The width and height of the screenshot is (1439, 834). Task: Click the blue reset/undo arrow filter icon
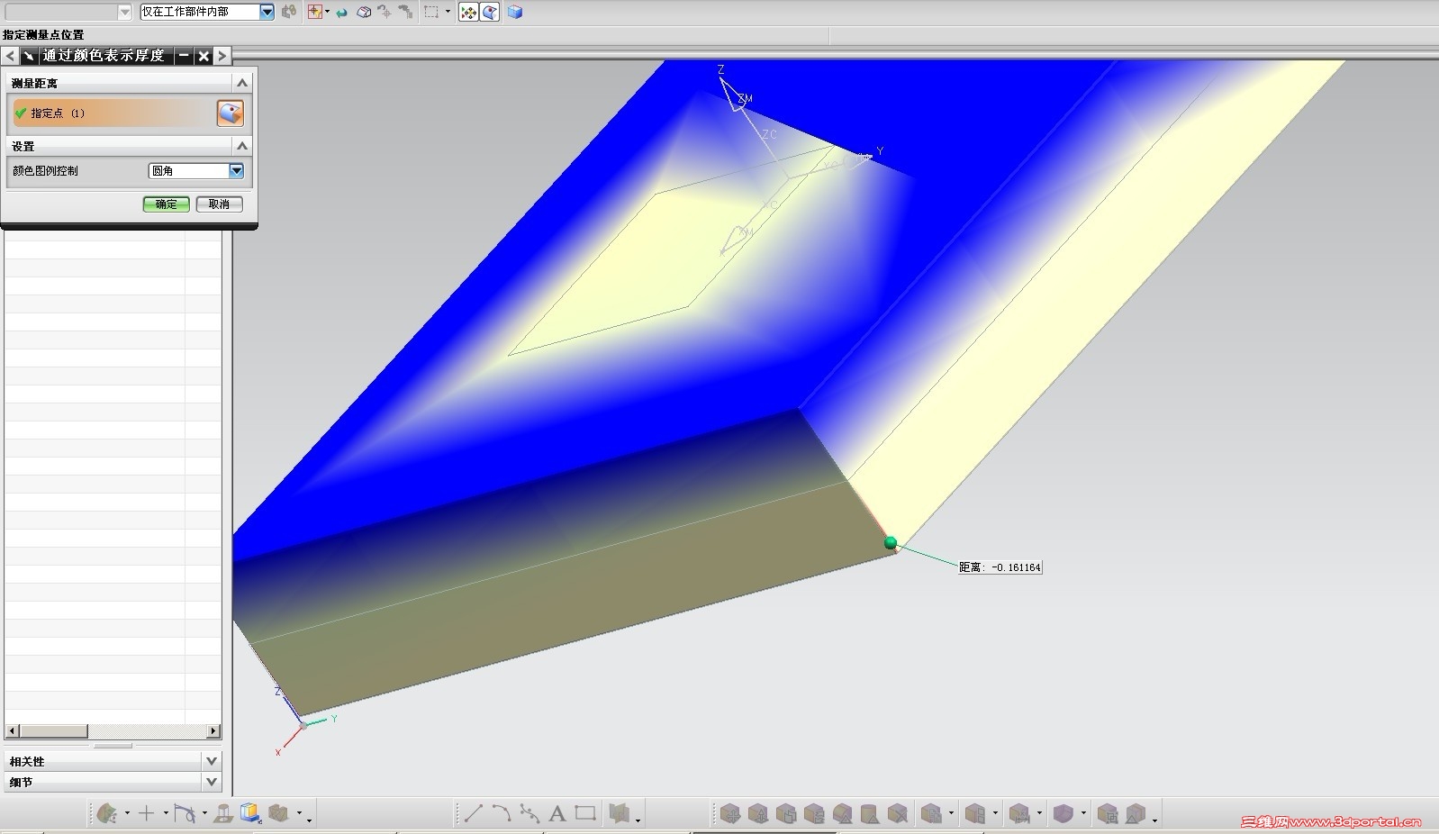click(x=342, y=13)
